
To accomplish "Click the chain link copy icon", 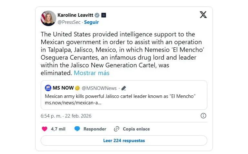I will coord(117,129).
